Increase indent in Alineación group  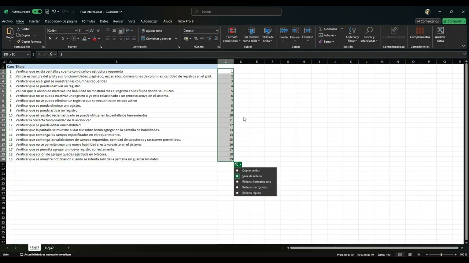point(134,38)
